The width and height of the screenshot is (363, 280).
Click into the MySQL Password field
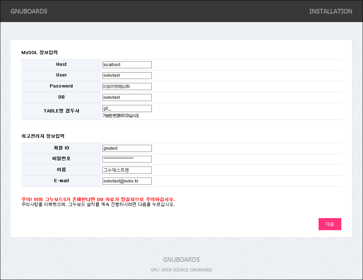coord(127,86)
